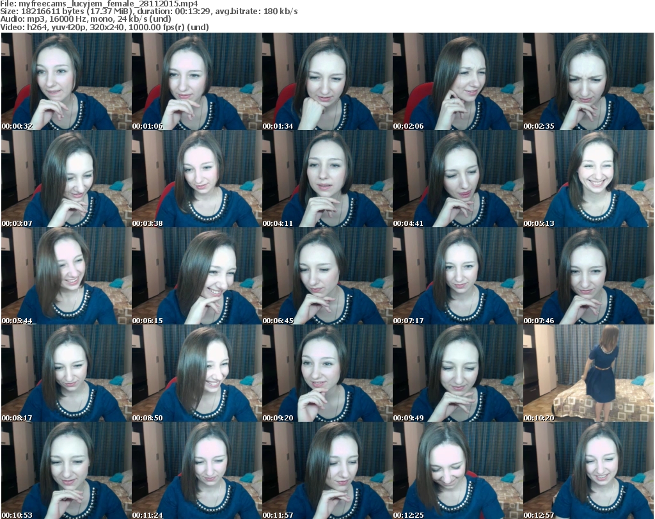The height and width of the screenshot is (519, 655).
Task: Choose the thumbnail timestamped 00:09:49
Action: tap(457, 373)
